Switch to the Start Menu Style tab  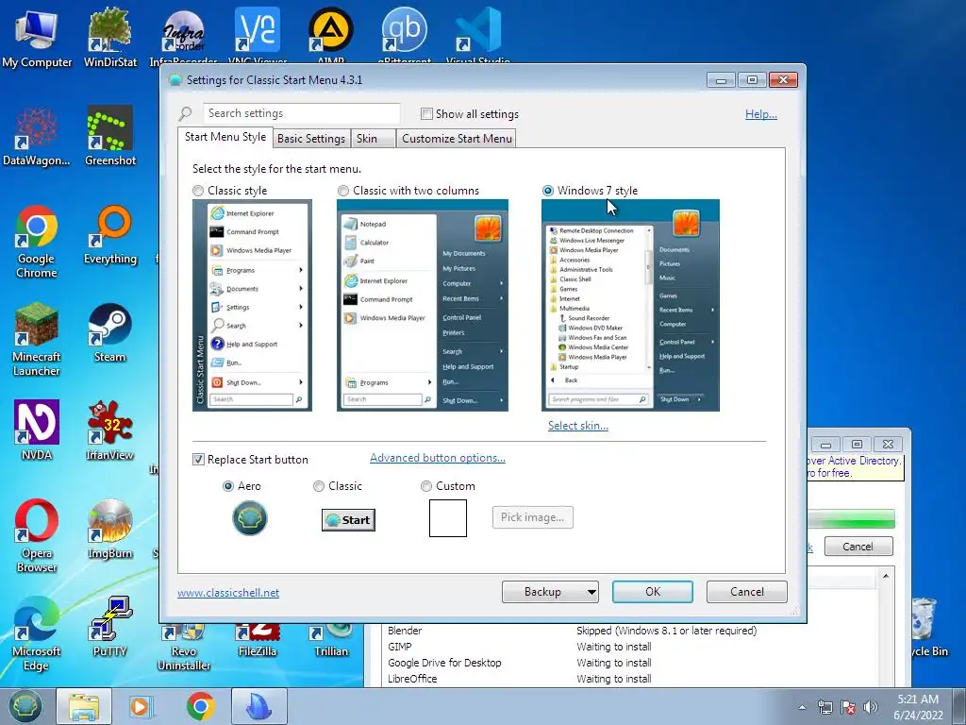225,137
